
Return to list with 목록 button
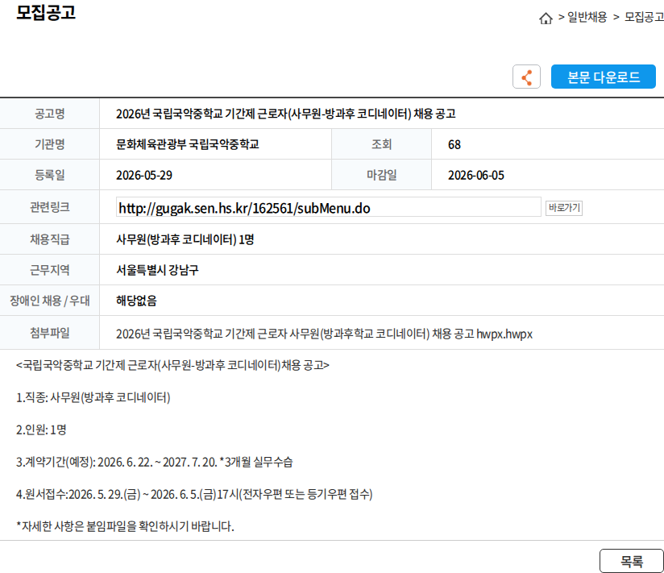click(632, 561)
